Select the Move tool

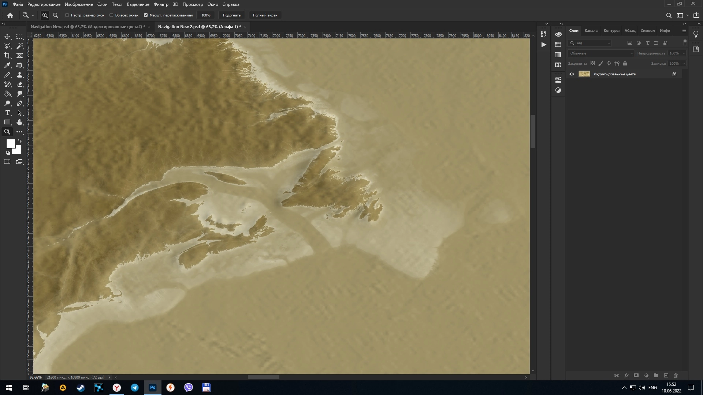[7, 37]
